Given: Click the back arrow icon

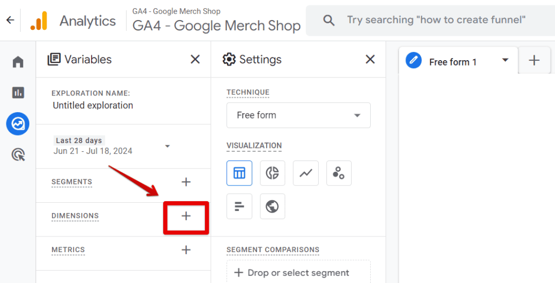Looking at the screenshot, I should tap(10, 20).
